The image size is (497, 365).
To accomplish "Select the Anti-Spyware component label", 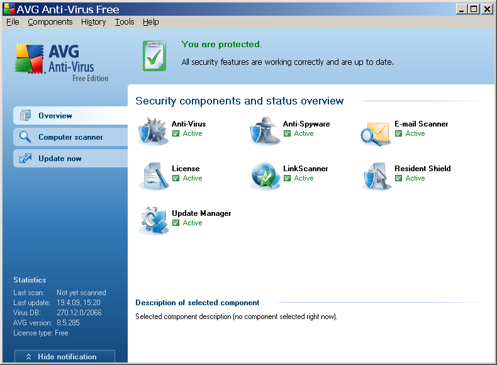I will click(x=306, y=124).
